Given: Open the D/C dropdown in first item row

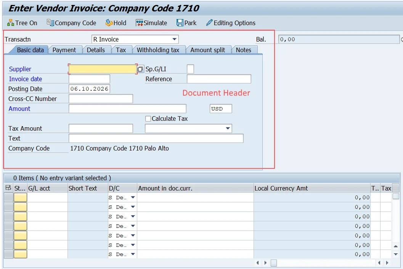Looking at the screenshot, I should [x=133, y=198].
